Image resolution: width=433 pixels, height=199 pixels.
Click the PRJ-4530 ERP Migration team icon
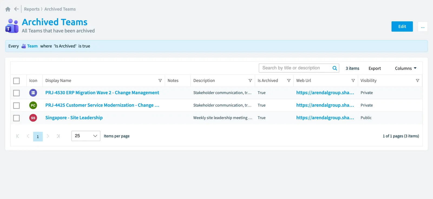[x=33, y=93]
